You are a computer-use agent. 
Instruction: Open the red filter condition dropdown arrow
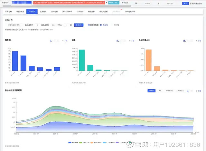tap(107, 3)
